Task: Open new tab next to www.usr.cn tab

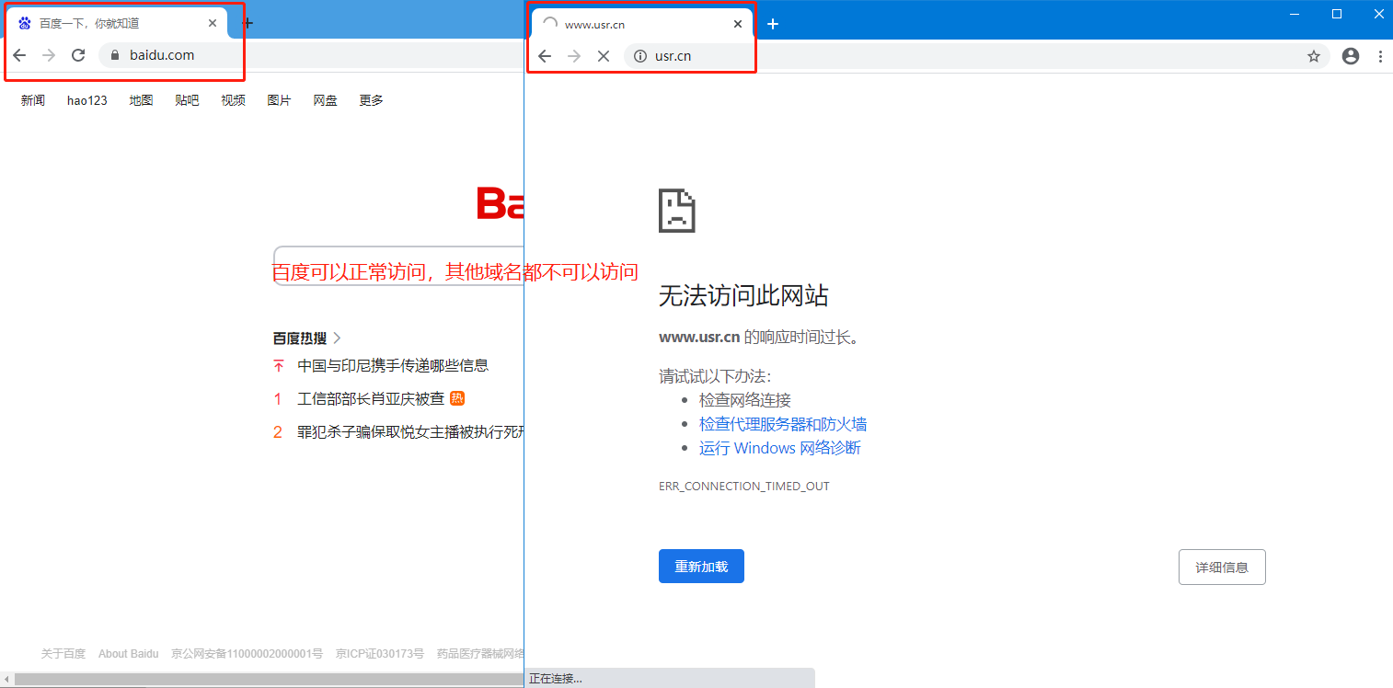Action: tap(773, 24)
